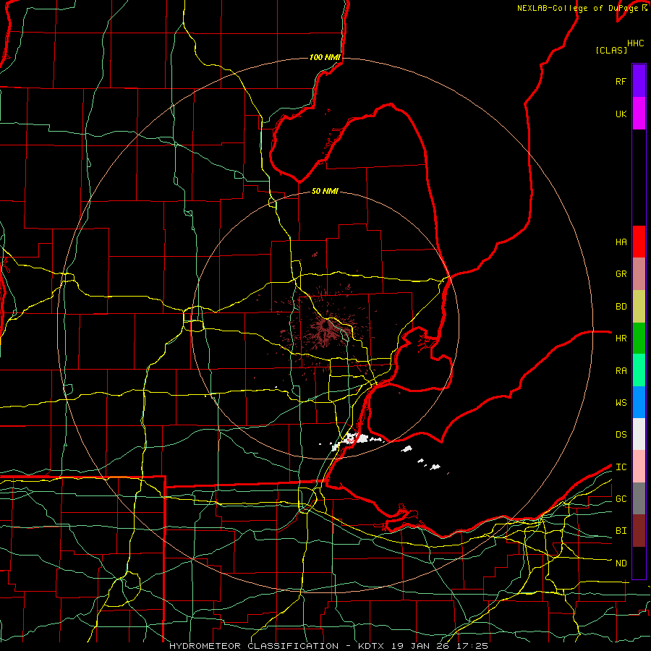Select the GC gray legend swatch
Screen dimensions: 651x651
click(x=639, y=498)
